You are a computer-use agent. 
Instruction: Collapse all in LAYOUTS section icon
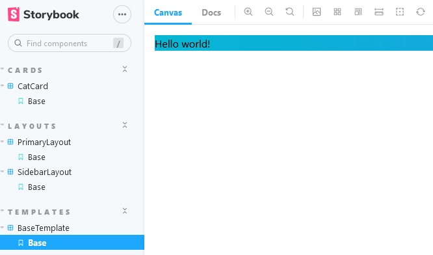[125, 125]
